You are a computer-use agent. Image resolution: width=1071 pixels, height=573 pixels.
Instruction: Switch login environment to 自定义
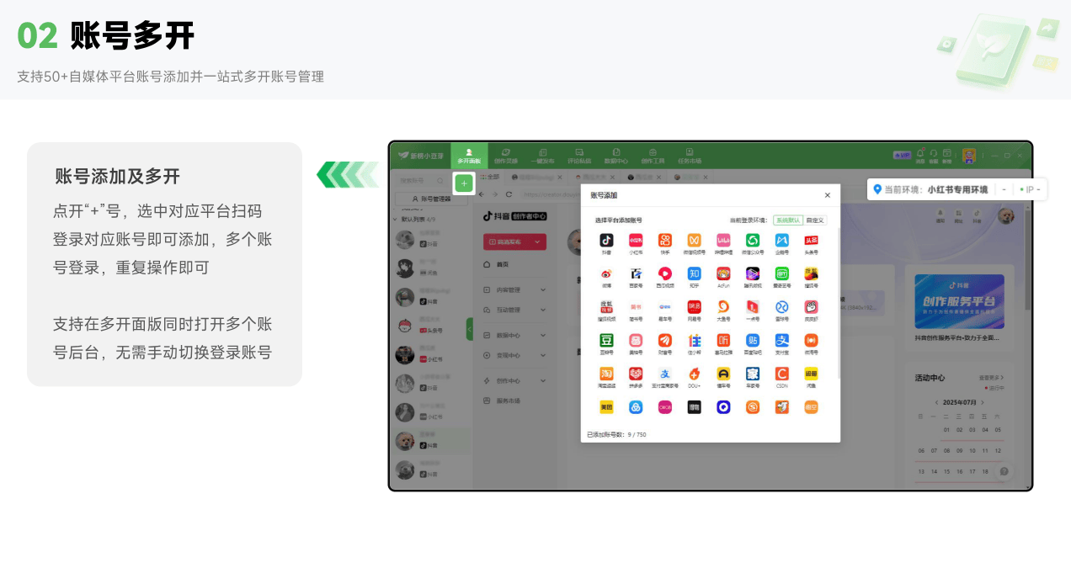coord(815,220)
